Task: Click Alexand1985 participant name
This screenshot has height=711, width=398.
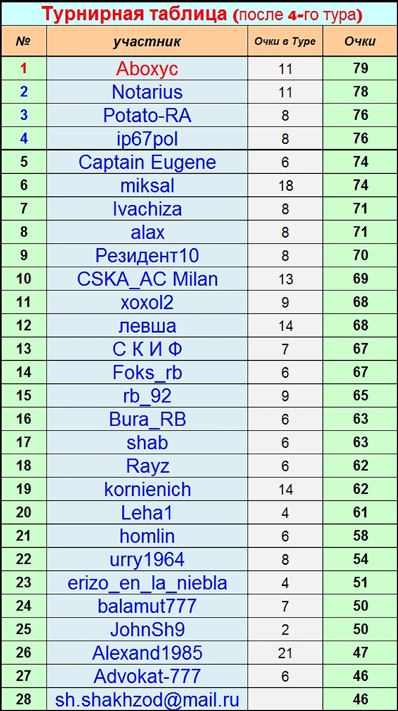Action: 147,653
